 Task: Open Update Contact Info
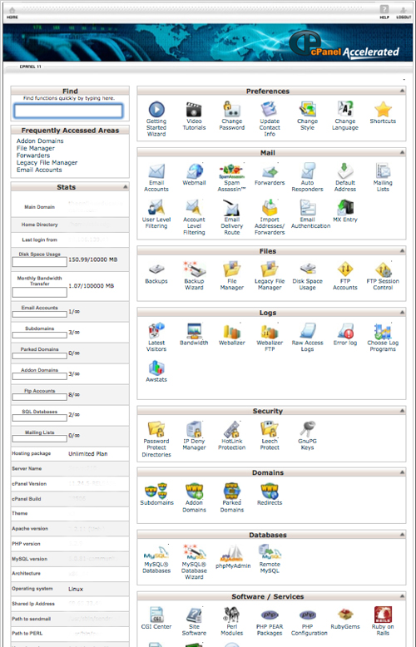tap(270, 110)
